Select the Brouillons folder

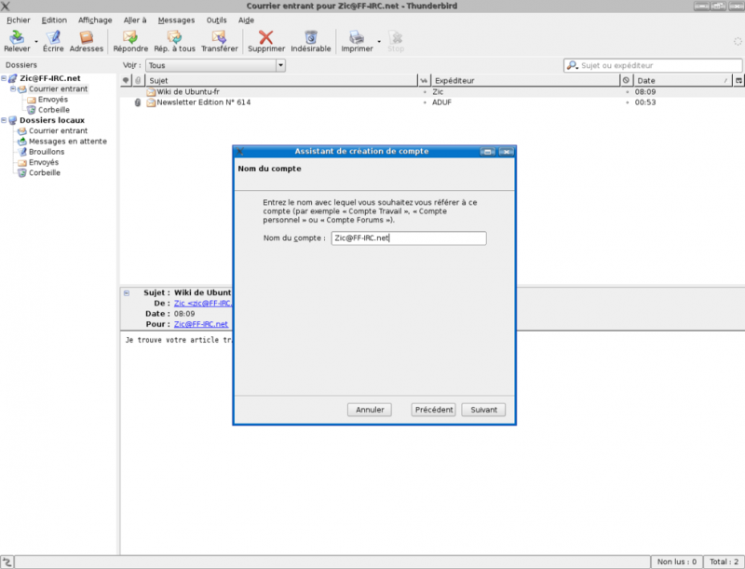46,151
